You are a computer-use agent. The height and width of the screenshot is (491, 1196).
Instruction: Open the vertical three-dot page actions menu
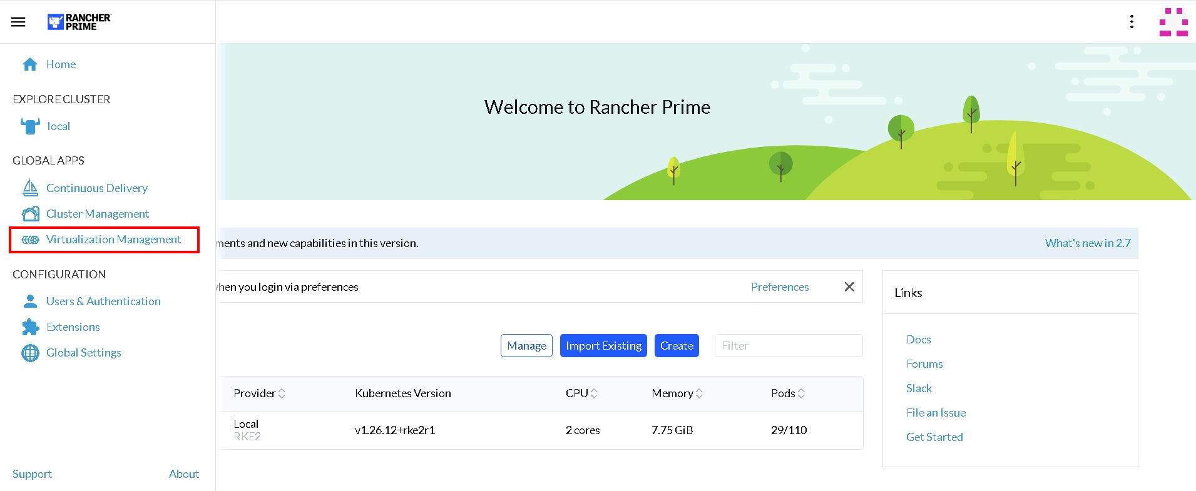click(x=1132, y=22)
